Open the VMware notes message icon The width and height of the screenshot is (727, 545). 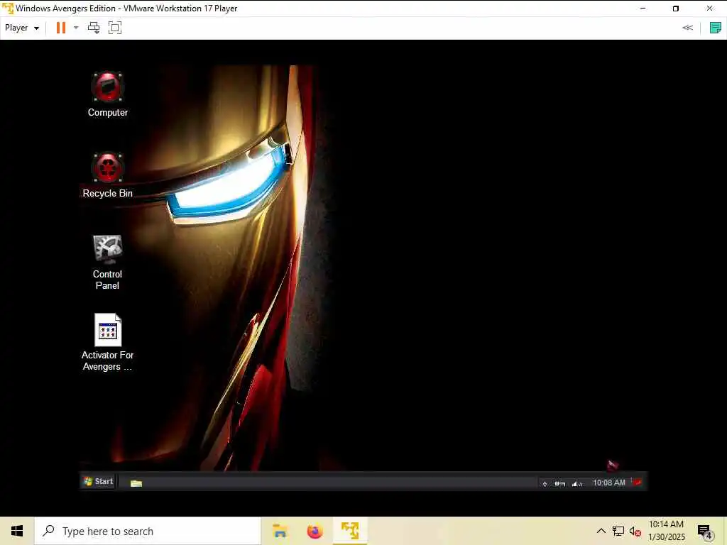click(x=716, y=28)
